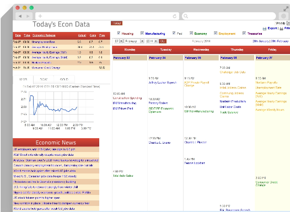Open the day dropdown showing 07
Viewport: 290px width, 212px height.
tap(119, 41)
